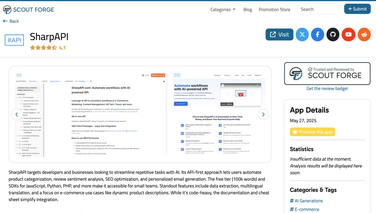Image resolution: width=376 pixels, height=213 pixels.
Task: Click the Scout Forge logo
Action: [x=28, y=9]
